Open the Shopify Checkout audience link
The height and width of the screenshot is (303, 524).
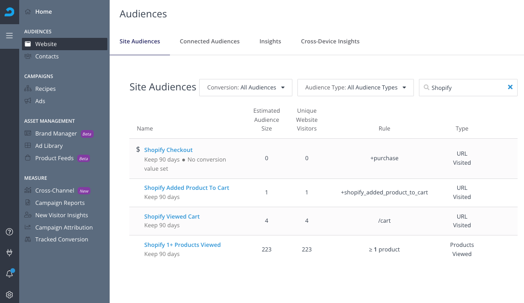point(168,150)
